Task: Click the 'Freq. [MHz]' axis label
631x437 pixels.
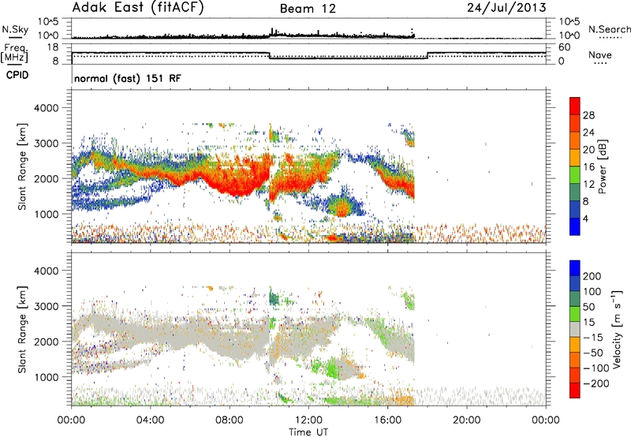Action: pyautogui.click(x=14, y=54)
